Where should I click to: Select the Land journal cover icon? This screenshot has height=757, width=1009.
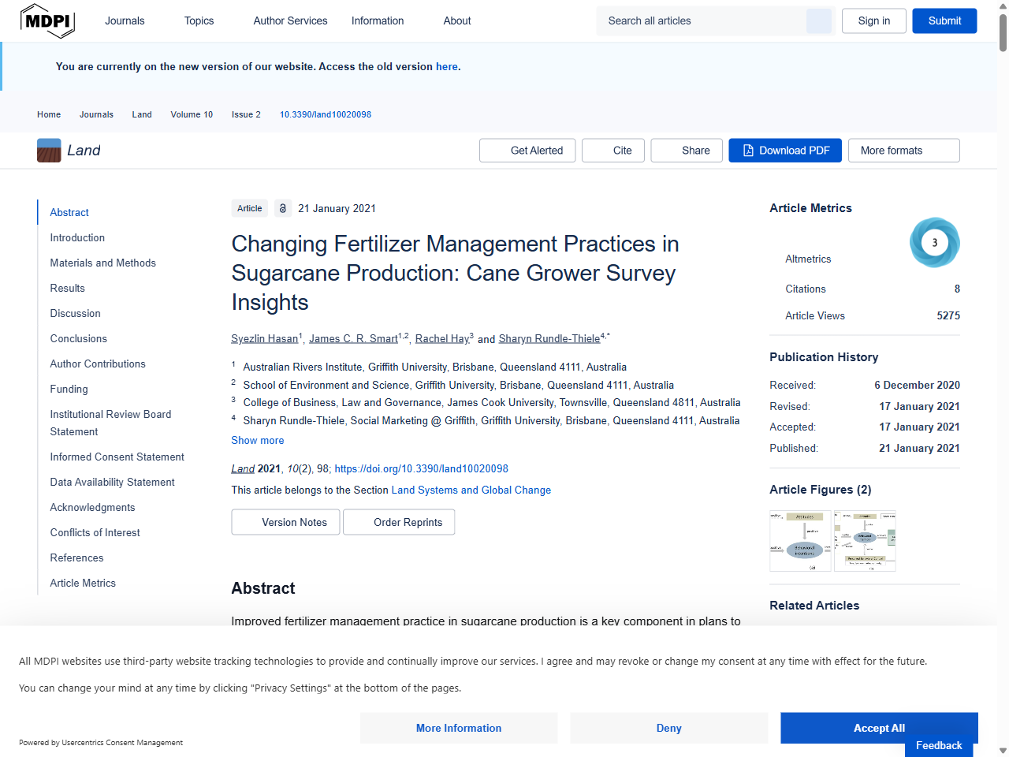[x=48, y=150]
